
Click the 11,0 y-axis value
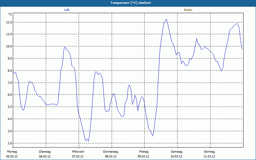[x=9, y=34]
